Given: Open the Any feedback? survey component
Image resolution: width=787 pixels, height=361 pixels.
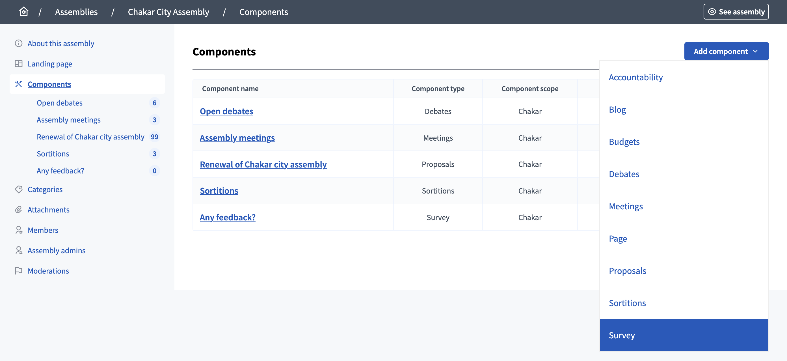Looking at the screenshot, I should [227, 217].
